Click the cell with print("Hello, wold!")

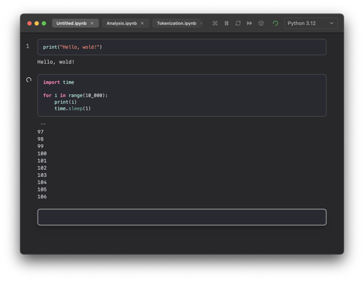(x=182, y=47)
